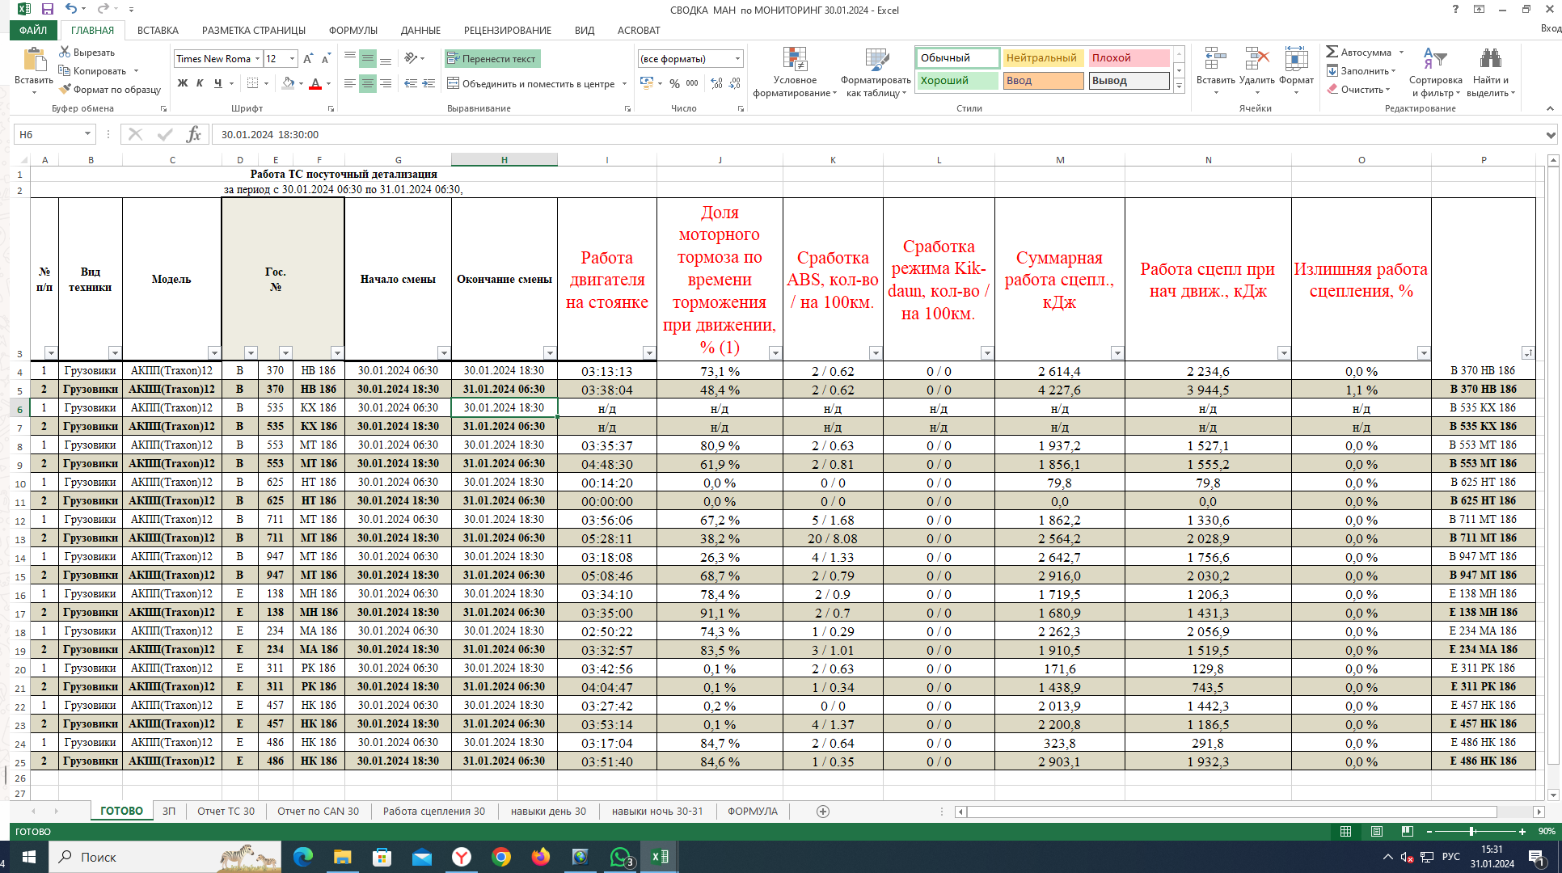Open the font size dropdown

pos(293,59)
